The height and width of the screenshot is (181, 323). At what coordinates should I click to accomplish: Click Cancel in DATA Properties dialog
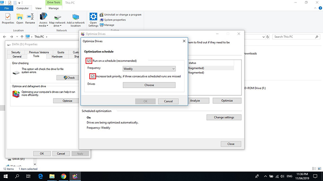click(x=61, y=154)
